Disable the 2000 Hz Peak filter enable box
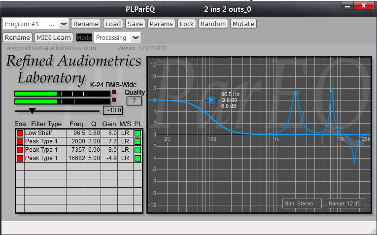This screenshot has height=235, width=377. click(x=20, y=141)
